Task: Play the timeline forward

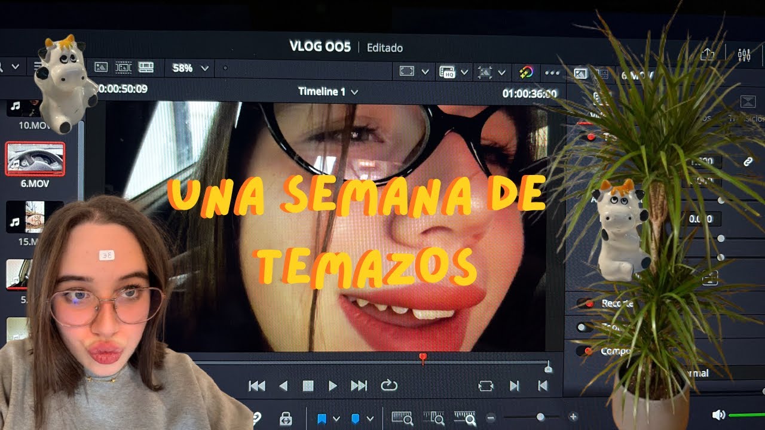Action: 333,386
